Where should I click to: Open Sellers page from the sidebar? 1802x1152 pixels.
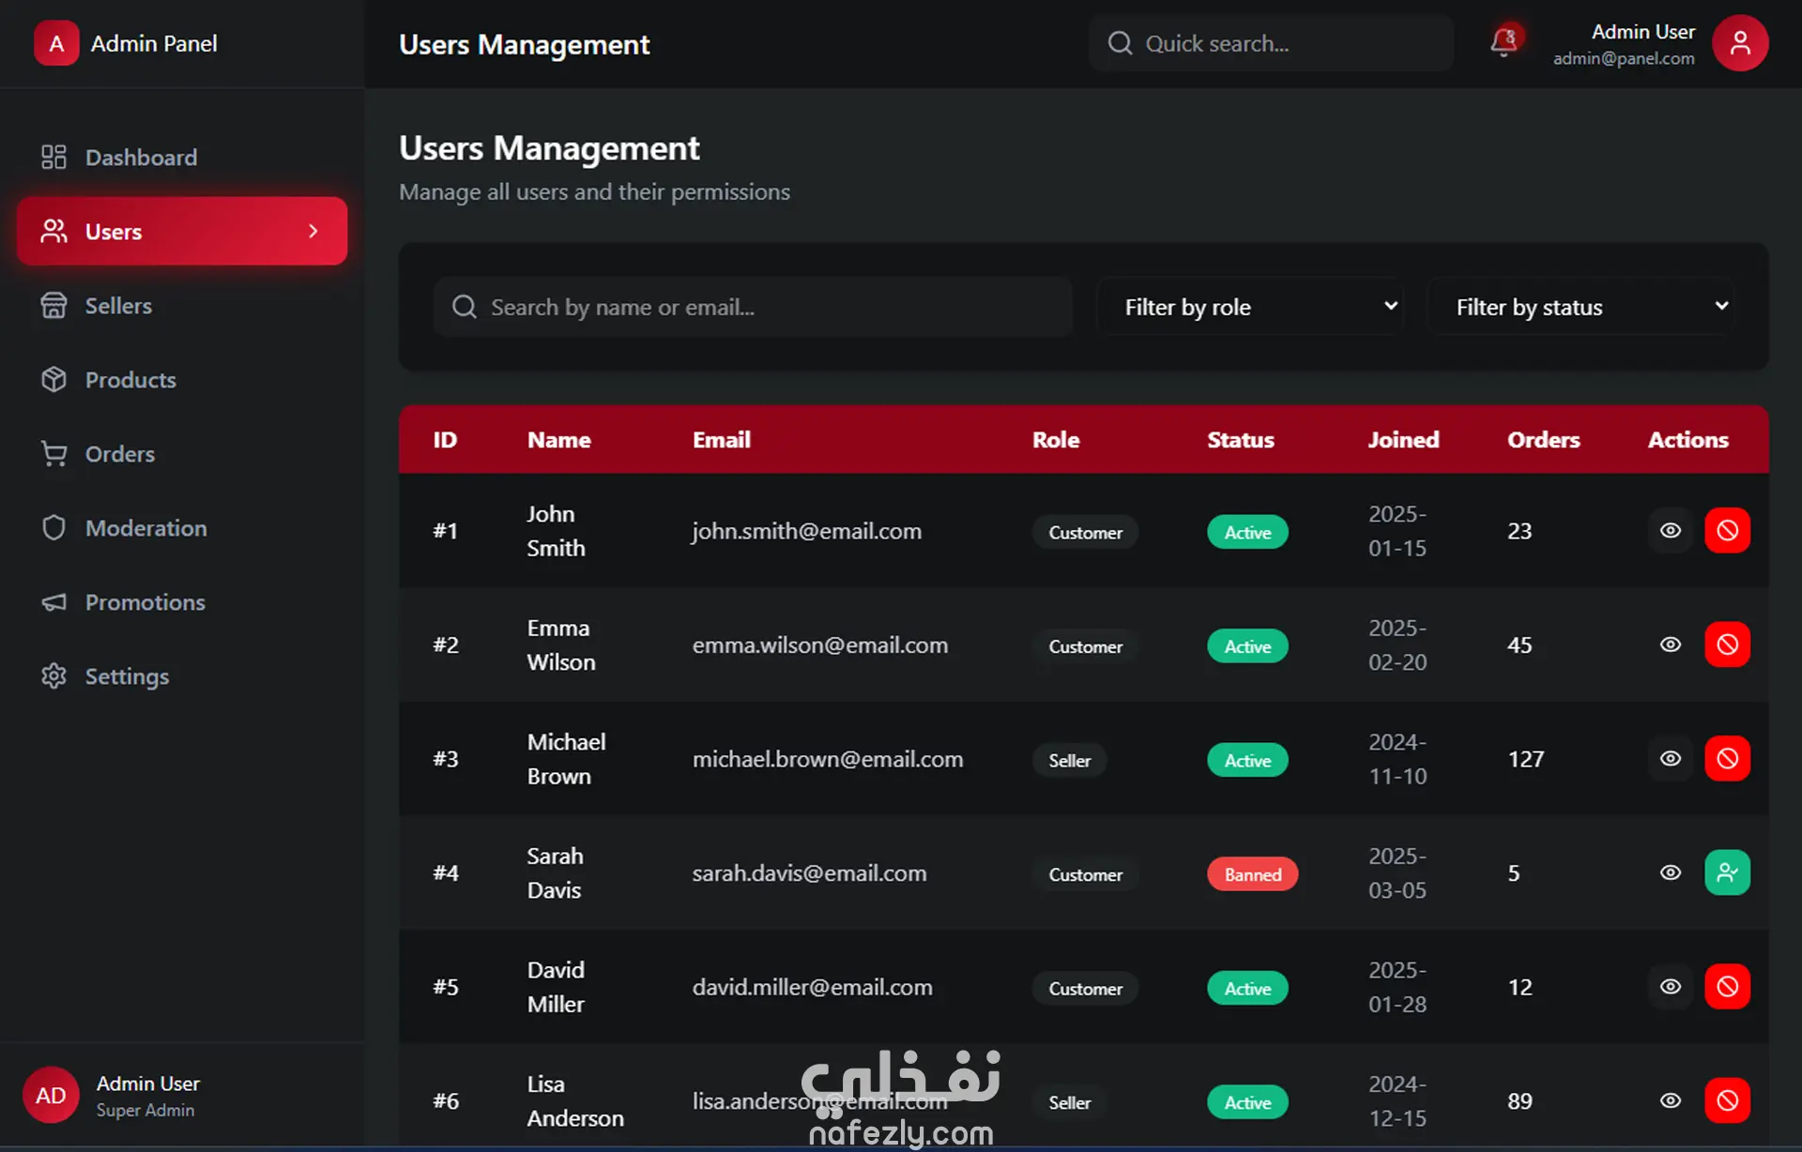click(x=182, y=305)
